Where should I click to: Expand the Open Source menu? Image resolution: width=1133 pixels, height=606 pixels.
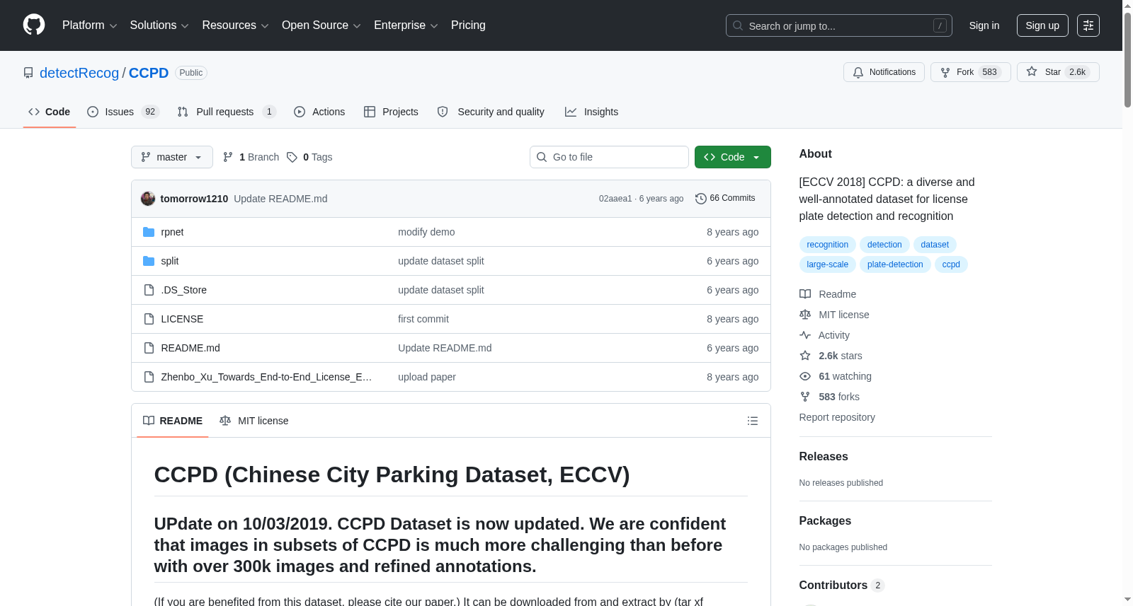point(321,25)
